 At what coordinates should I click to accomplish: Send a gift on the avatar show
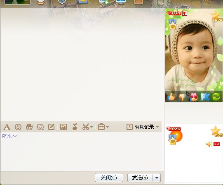(194, 97)
